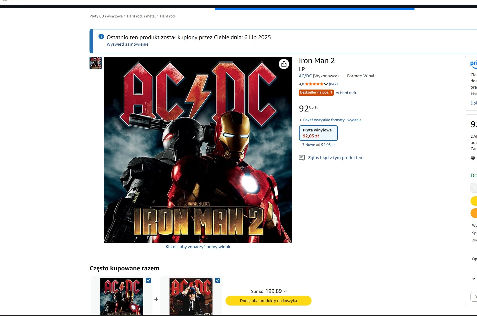Expand the chevron in the buy box sidebar

click(473, 279)
